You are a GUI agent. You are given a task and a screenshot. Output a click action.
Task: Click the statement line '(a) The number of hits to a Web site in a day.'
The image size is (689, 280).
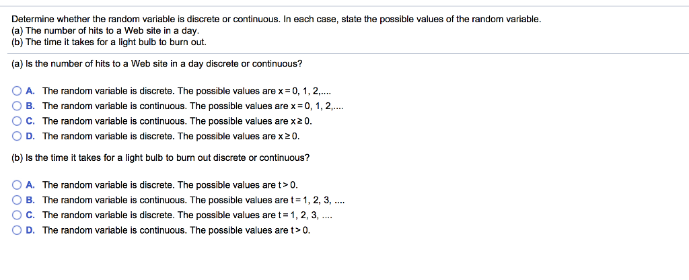pos(106,31)
